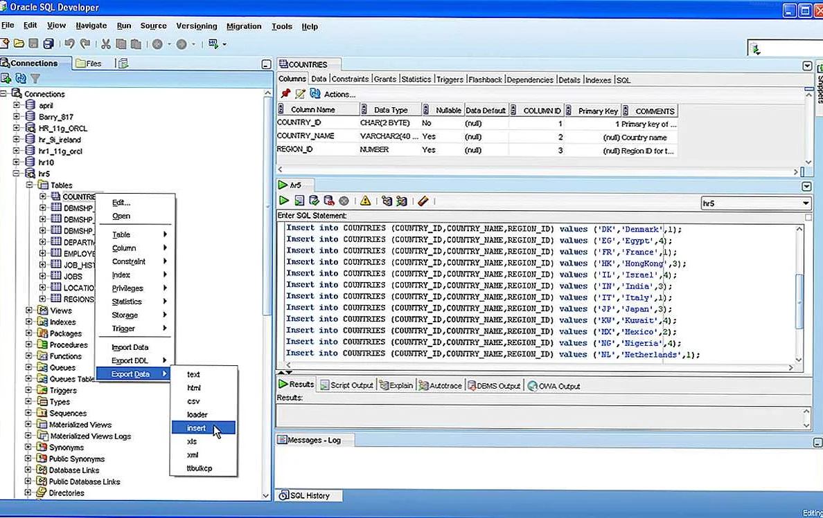Viewport: 823px width, 518px height.
Task: Click the Run Script icon
Action: pyautogui.click(x=299, y=201)
